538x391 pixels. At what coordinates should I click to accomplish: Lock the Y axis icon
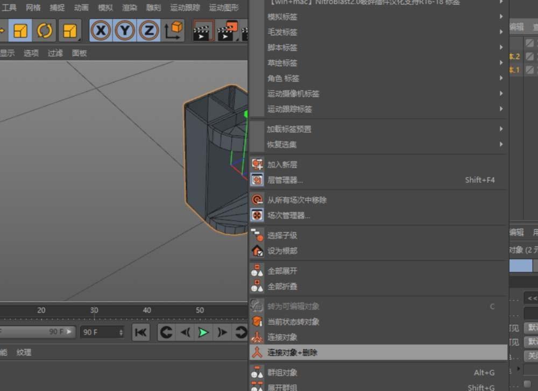pos(124,31)
